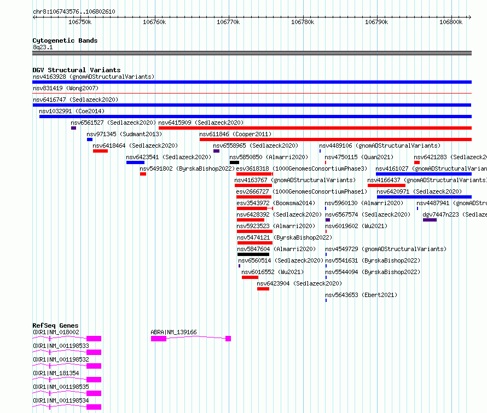Screen dimensions: 487x413
Task: Select OXR1|NM_001198535 transcript label
Action: click(61, 387)
